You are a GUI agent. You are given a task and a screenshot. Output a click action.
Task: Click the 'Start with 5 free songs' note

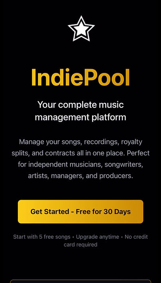tap(42, 237)
